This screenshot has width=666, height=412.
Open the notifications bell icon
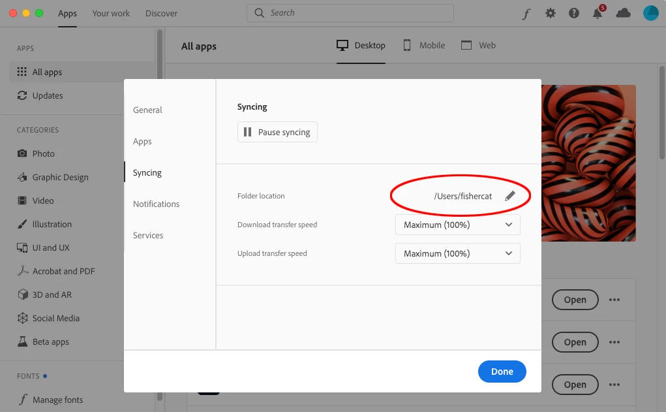tap(598, 13)
